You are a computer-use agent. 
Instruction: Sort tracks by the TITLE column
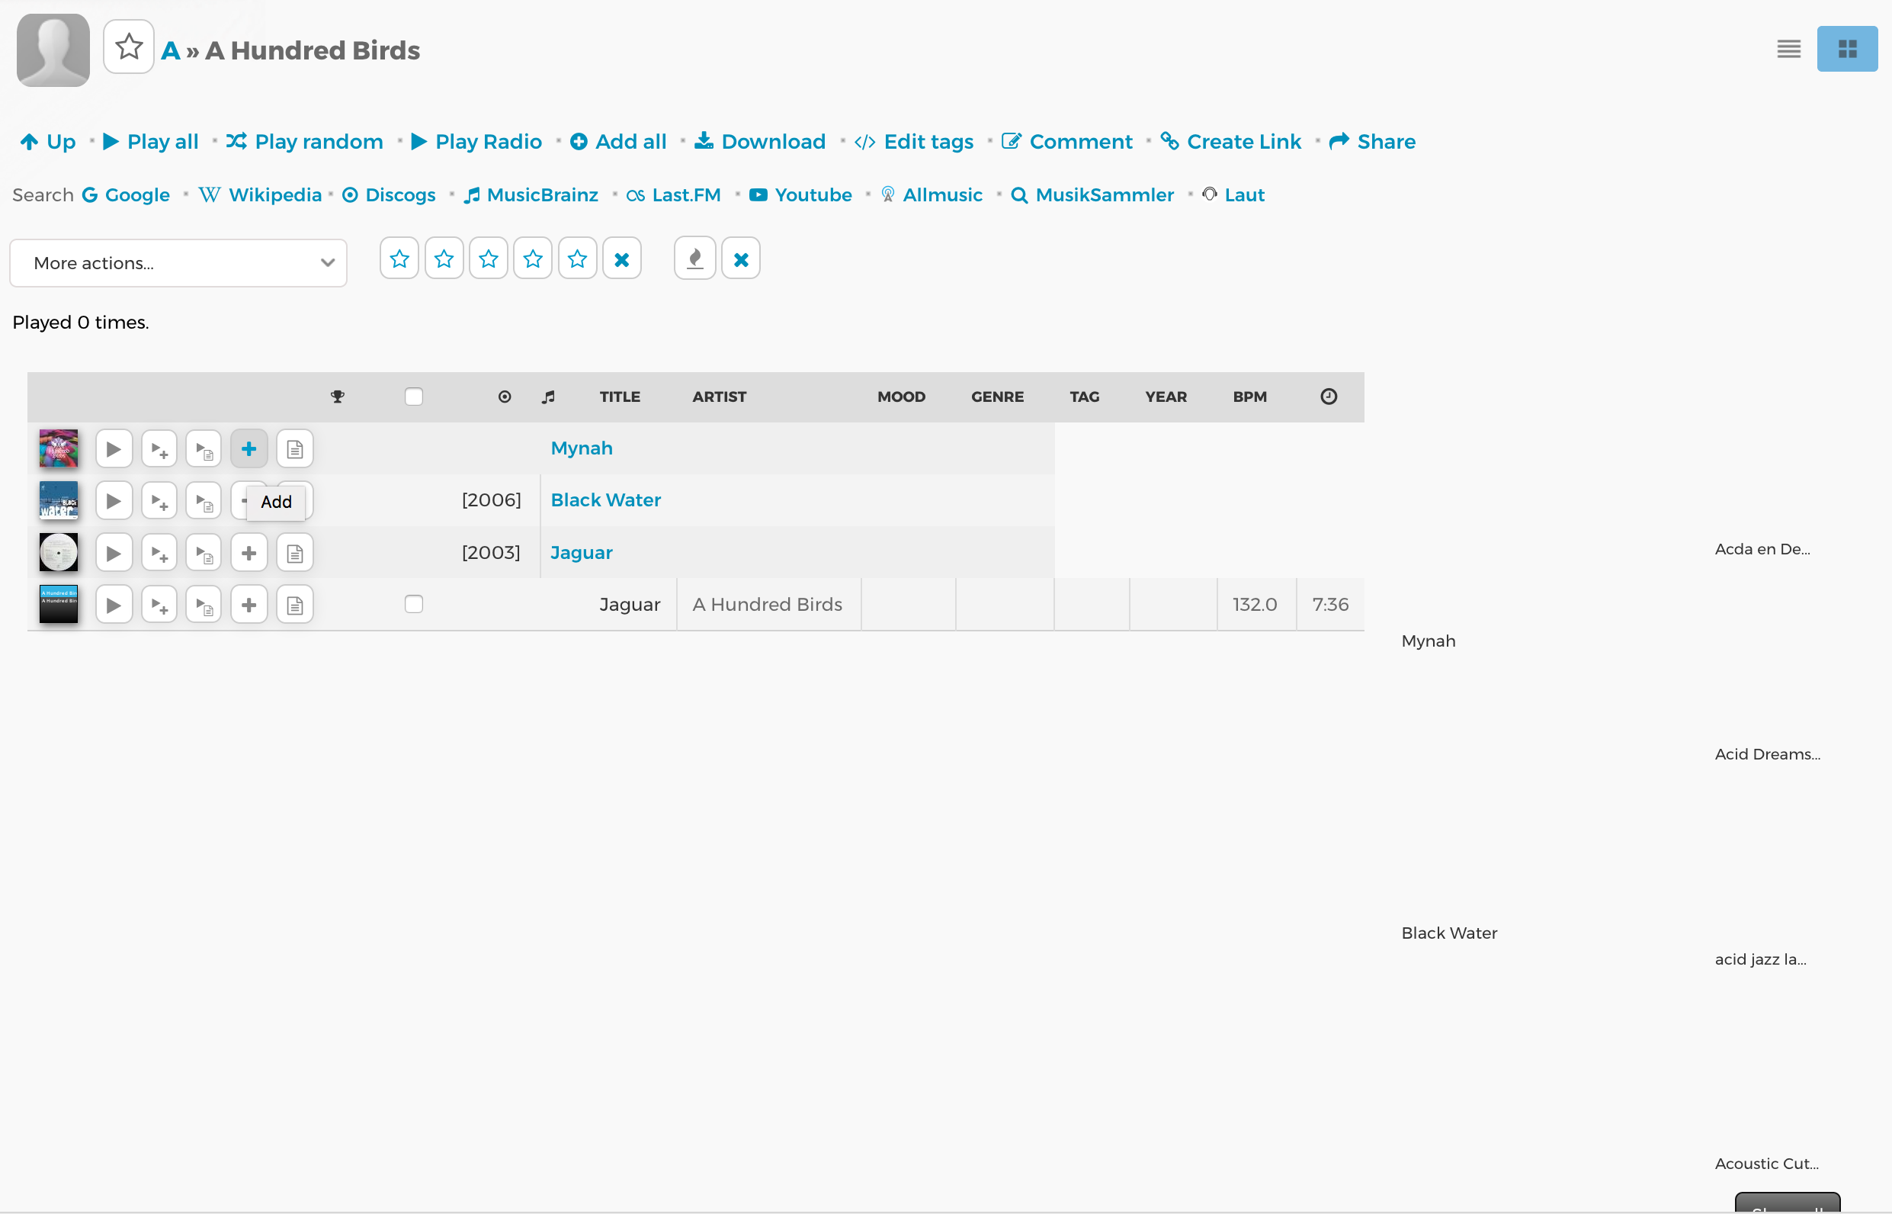coord(620,397)
